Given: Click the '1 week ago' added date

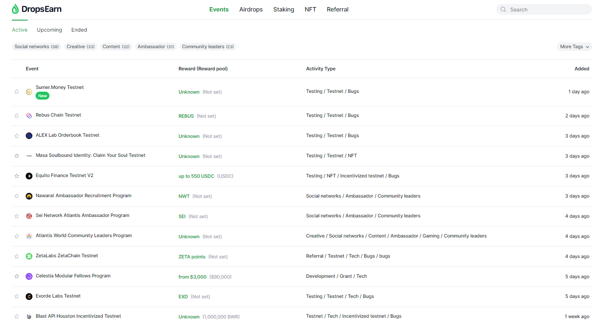Looking at the screenshot, I should pyautogui.click(x=577, y=317).
